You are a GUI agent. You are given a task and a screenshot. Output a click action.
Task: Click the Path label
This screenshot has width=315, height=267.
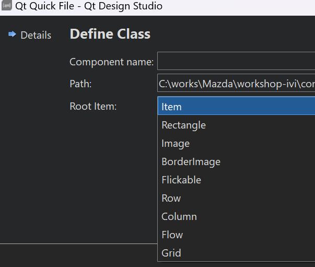(x=80, y=84)
